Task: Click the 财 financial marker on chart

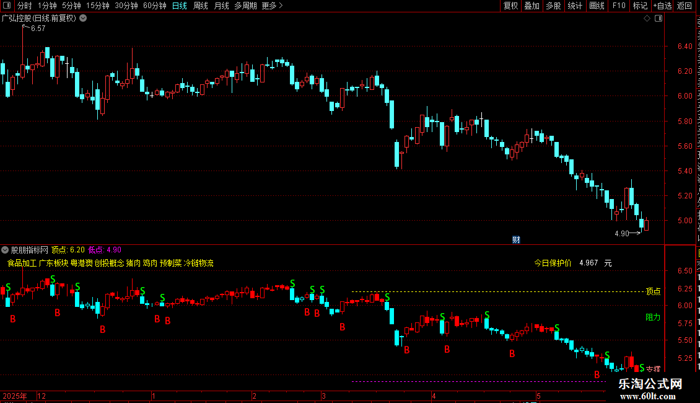Action: pyautogui.click(x=516, y=240)
